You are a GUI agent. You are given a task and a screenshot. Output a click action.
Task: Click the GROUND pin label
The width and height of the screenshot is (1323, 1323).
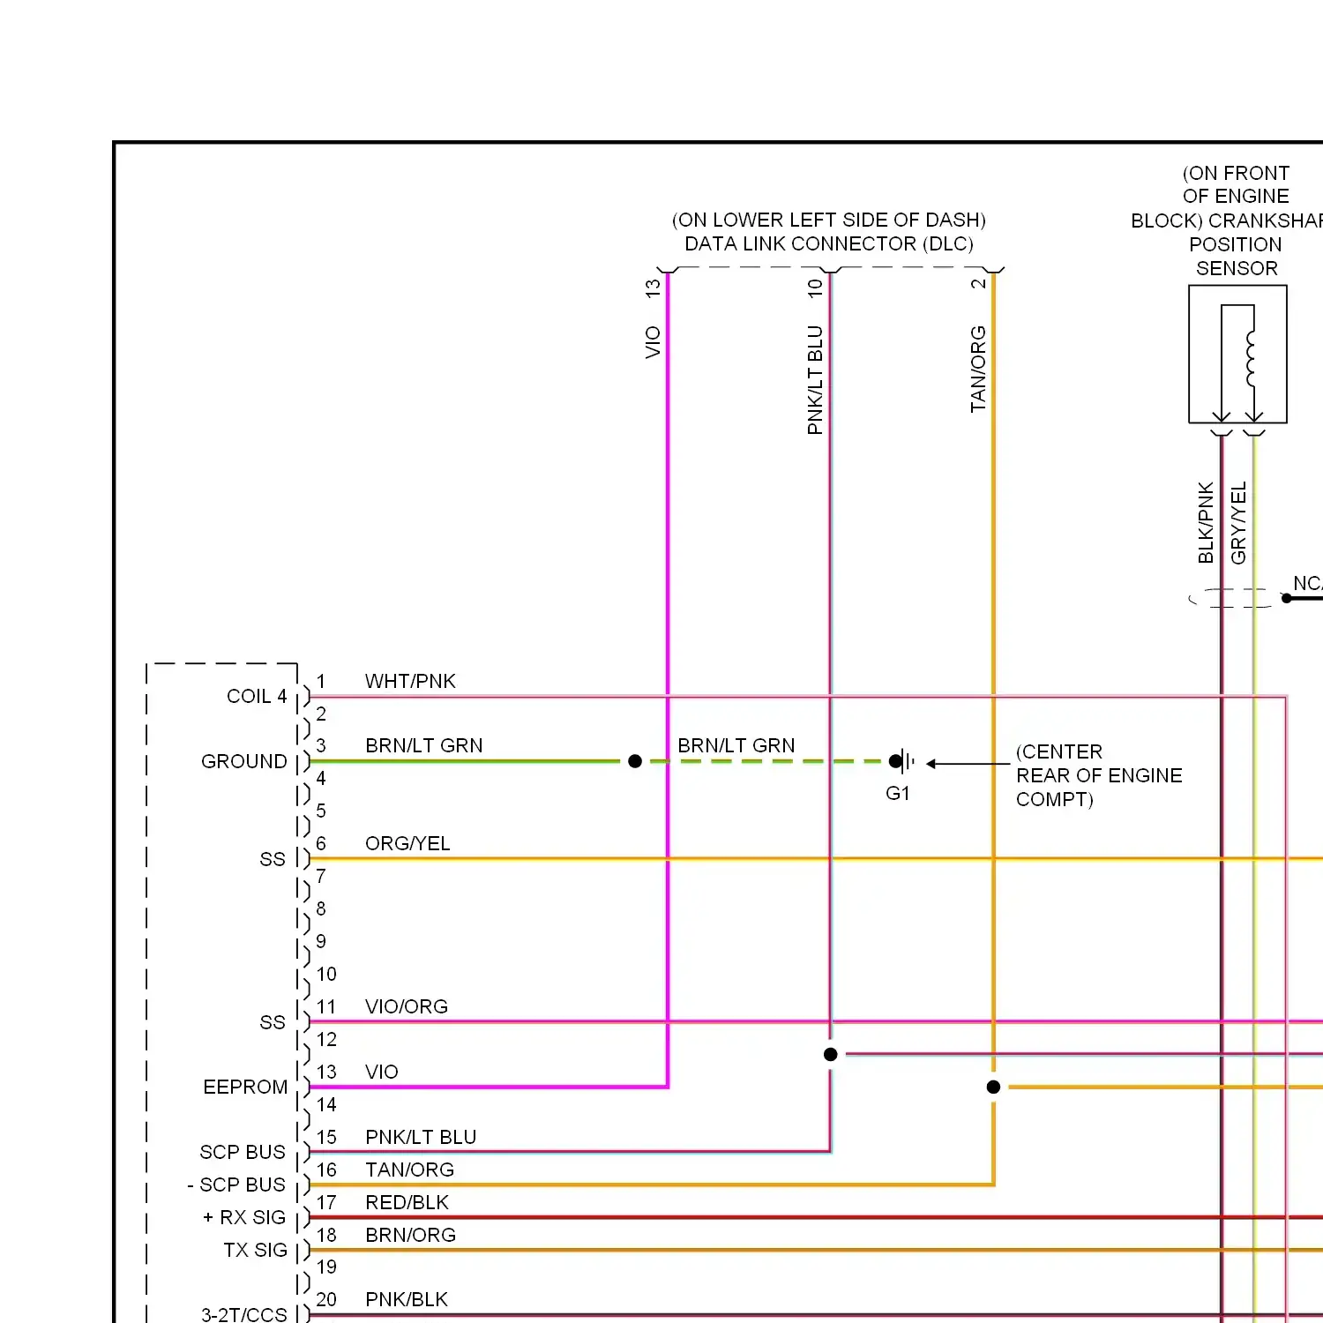click(x=244, y=761)
